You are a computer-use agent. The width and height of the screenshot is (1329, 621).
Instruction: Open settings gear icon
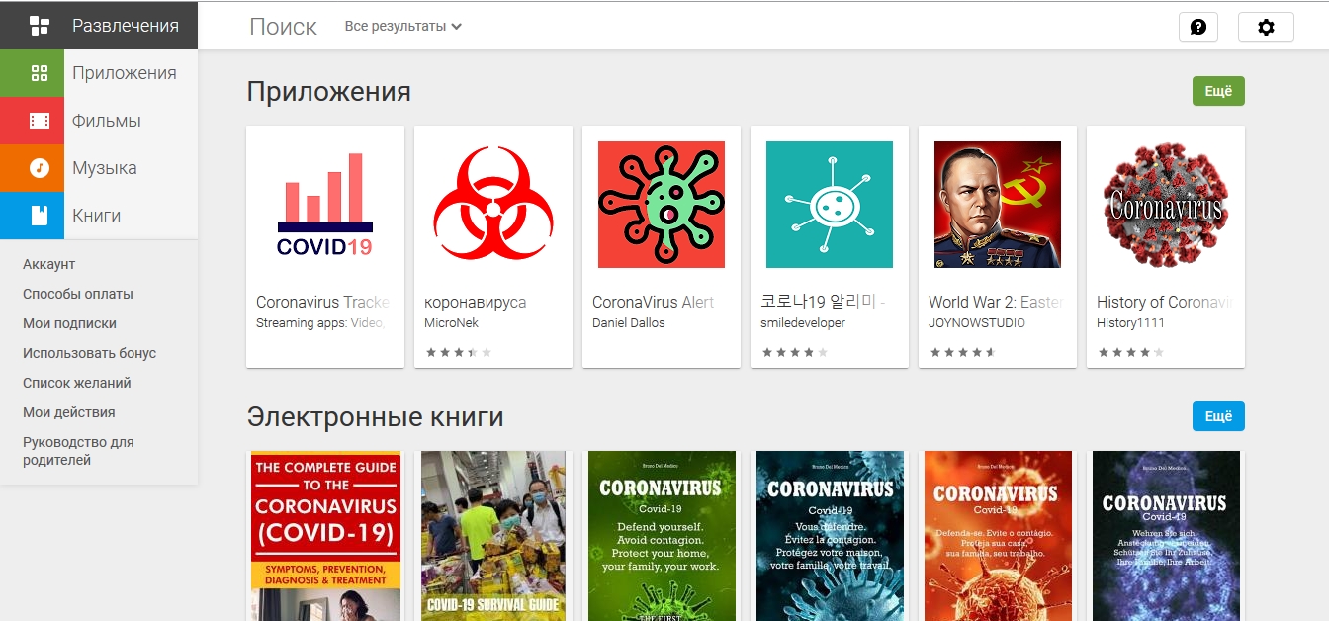pyautogui.click(x=1266, y=27)
